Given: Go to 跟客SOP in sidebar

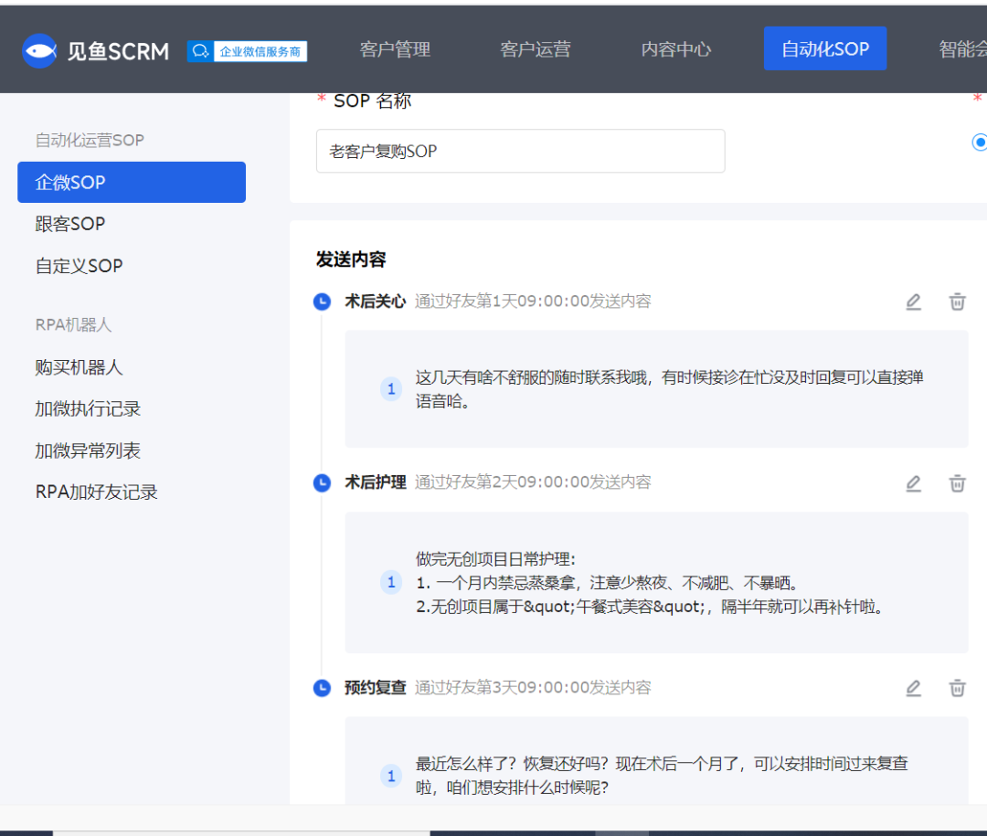Looking at the screenshot, I should (70, 224).
